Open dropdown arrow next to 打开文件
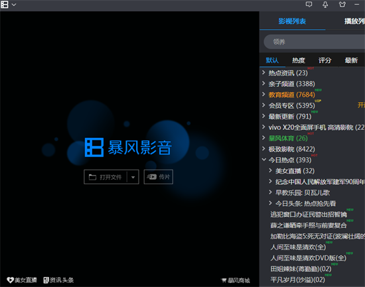This screenshot has height=287, width=365. click(x=133, y=177)
